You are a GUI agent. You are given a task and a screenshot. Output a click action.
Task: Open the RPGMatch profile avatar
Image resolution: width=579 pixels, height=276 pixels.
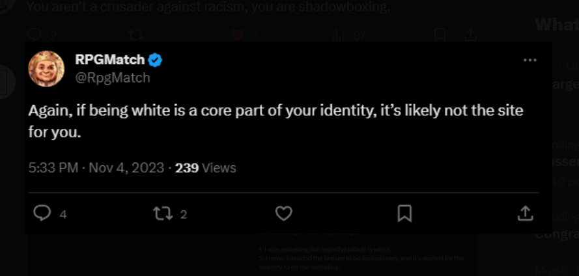(46, 68)
